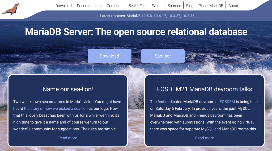View the 10.3.27 release
The height and width of the screenshot is (151, 272).
(174, 16)
